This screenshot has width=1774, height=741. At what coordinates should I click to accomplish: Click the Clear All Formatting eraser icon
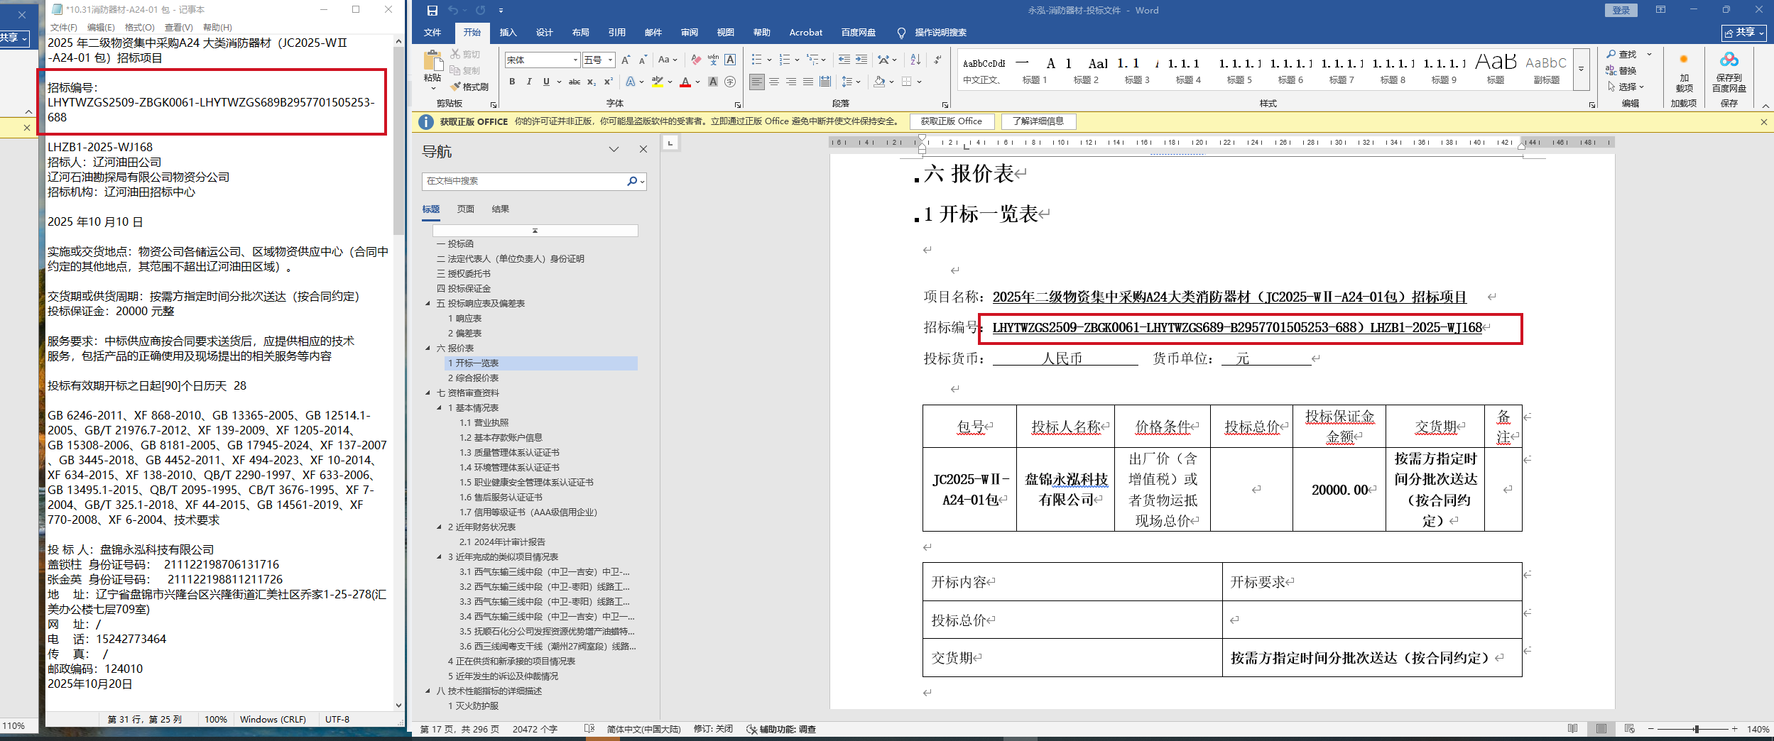click(x=696, y=60)
